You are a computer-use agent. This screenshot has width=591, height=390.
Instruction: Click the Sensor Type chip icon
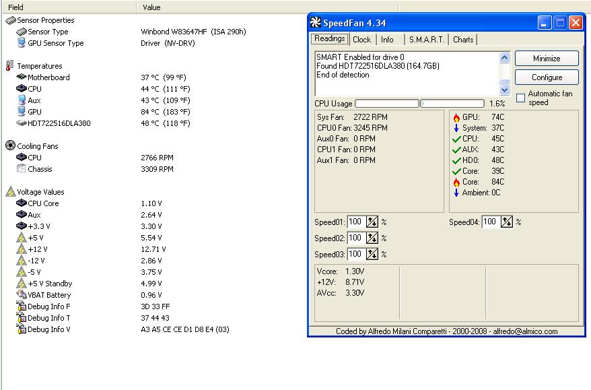[x=22, y=32]
